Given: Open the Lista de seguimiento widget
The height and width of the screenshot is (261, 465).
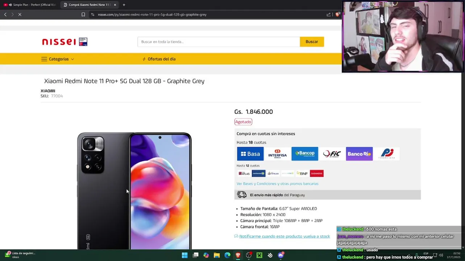Looking at the screenshot, I should coord(20,255).
